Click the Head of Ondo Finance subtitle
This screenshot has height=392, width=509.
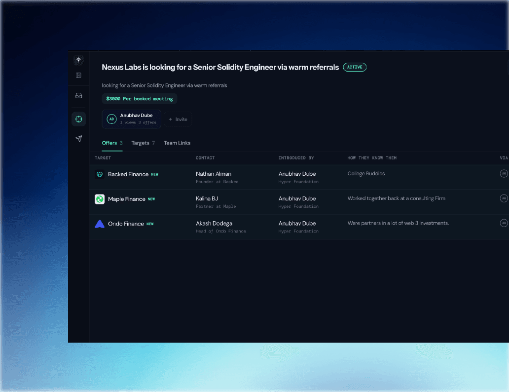pyautogui.click(x=221, y=231)
